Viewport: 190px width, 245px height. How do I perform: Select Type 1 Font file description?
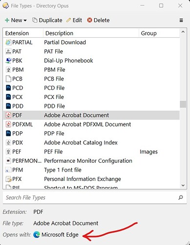pyautogui.click(x=63, y=170)
